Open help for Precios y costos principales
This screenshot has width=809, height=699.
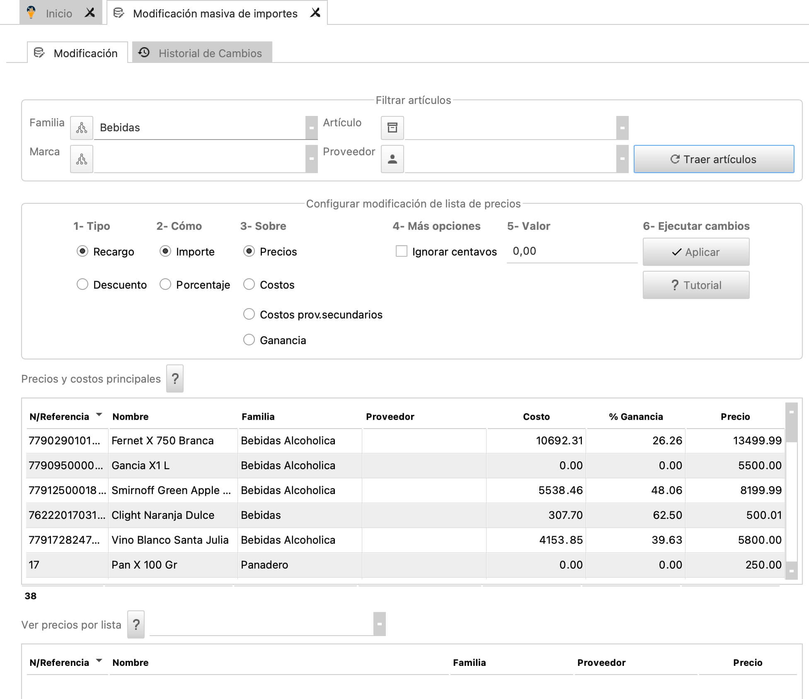175,378
